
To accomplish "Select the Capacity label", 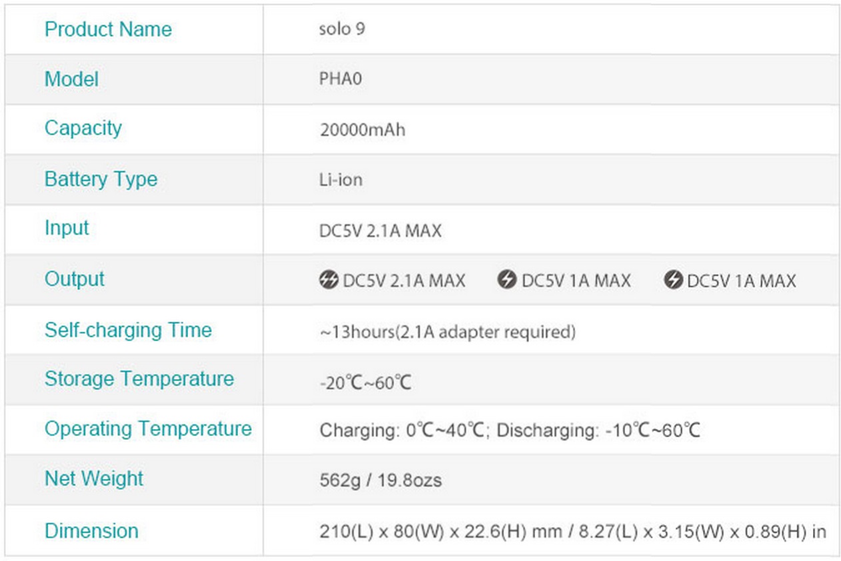I will coord(83,128).
